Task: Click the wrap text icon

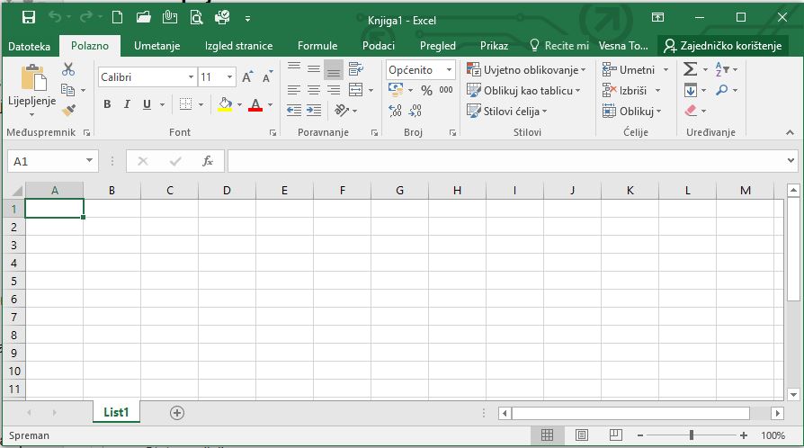Action: (355, 69)
